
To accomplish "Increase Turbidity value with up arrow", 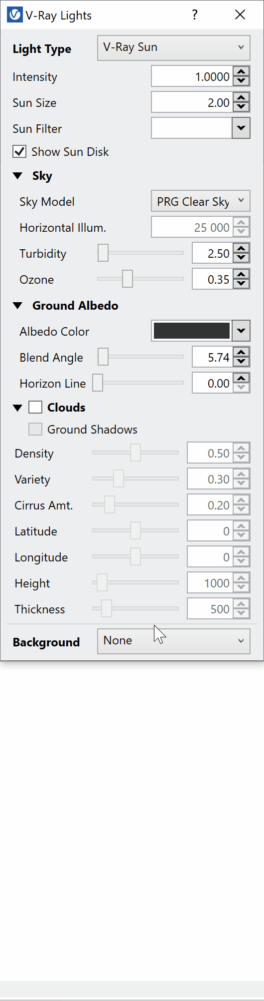I will (x=241, y=249).
